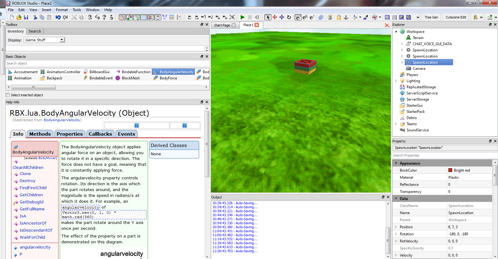Pause the running simulation
This screenshot has height=259, width=498.
click(x=250, y=17)
